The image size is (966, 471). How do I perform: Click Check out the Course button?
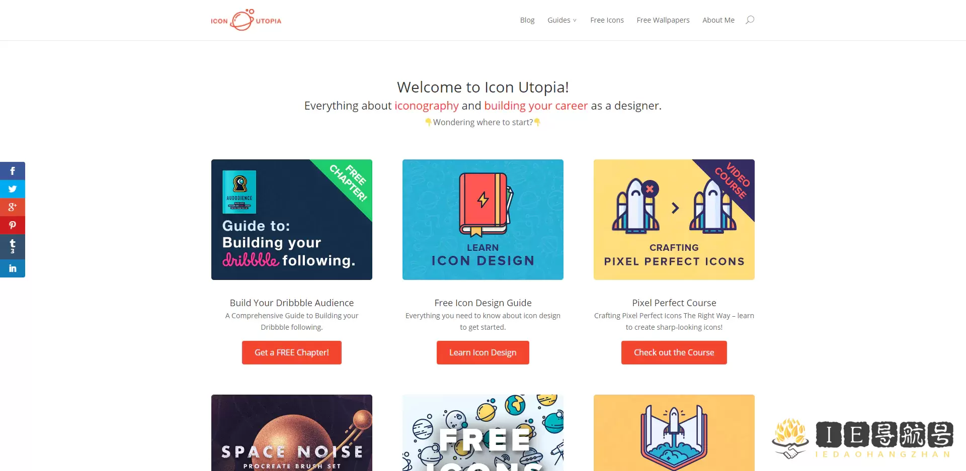pyautogui.click(x=674, y=352)
